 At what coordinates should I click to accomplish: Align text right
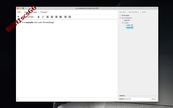click(x=56, y=17)
